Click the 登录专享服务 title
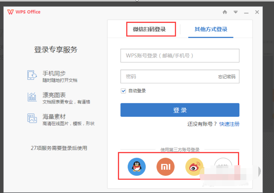The height and width of the screenshot is (193, 274). pyautogui.click(x=56, y=50)
